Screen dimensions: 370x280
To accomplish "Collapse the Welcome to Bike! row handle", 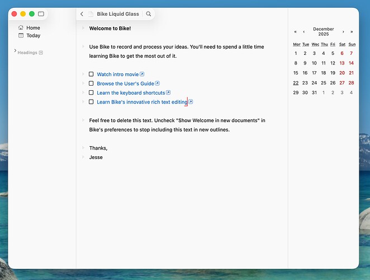I will [x=82, y=28].
